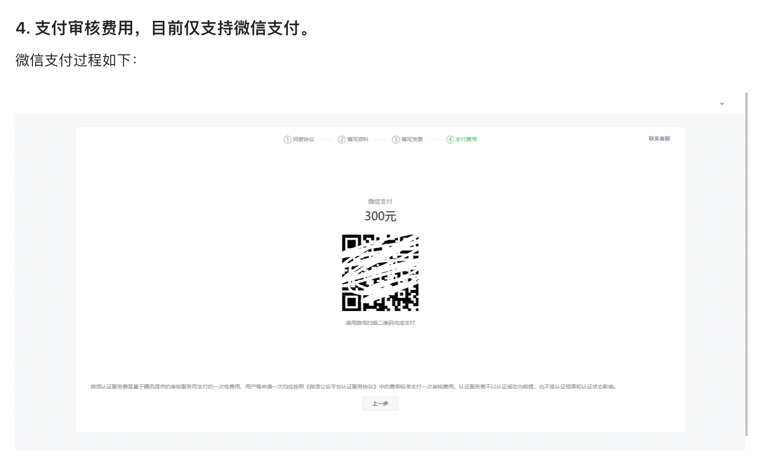Select step 2 填写资料
This screenshot has width=766, height=457.
(353, 139)
